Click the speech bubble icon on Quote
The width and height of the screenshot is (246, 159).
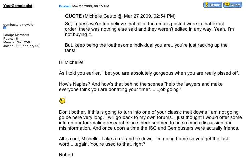coord(227,4)
